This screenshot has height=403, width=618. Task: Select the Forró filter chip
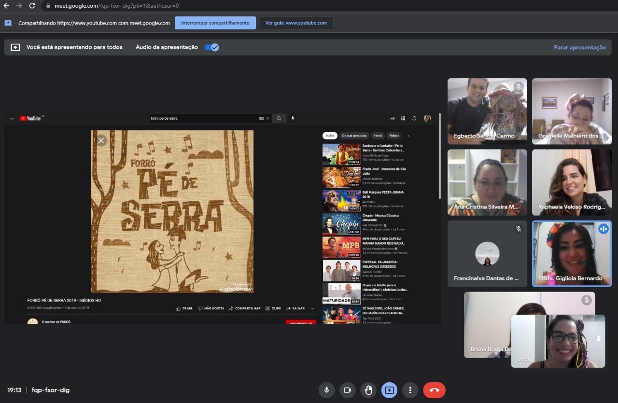378,136
